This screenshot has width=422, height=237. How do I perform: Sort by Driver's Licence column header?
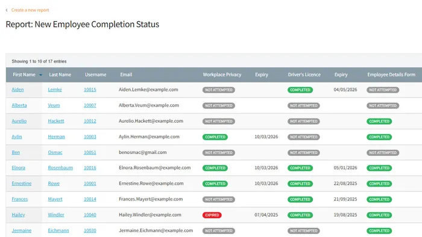pyautogui.click(x=304, y=75)
